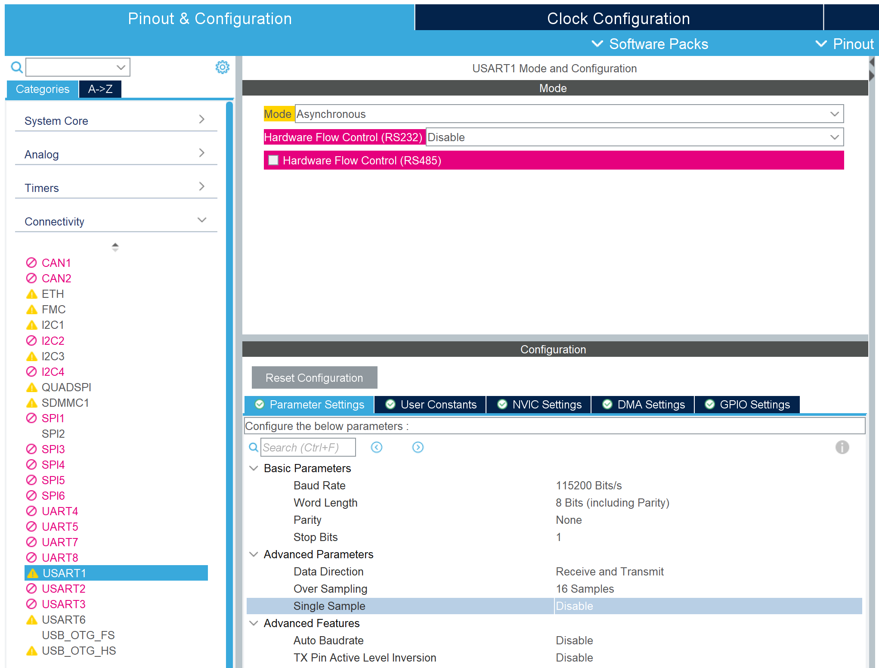Click the USART1 warning triangle icon
Image resolution: width=879 pixels, height=668 pixels.
click(x=32, y=573)
